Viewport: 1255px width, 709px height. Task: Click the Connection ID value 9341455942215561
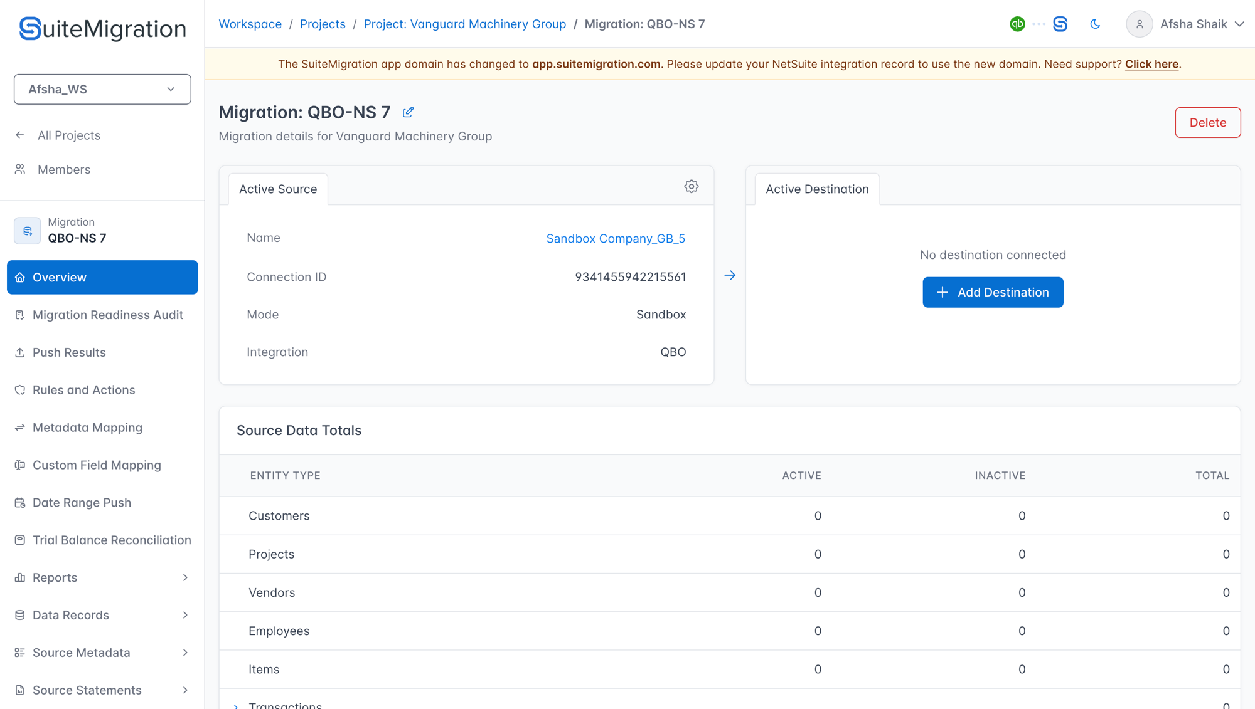tap(630, 277)
